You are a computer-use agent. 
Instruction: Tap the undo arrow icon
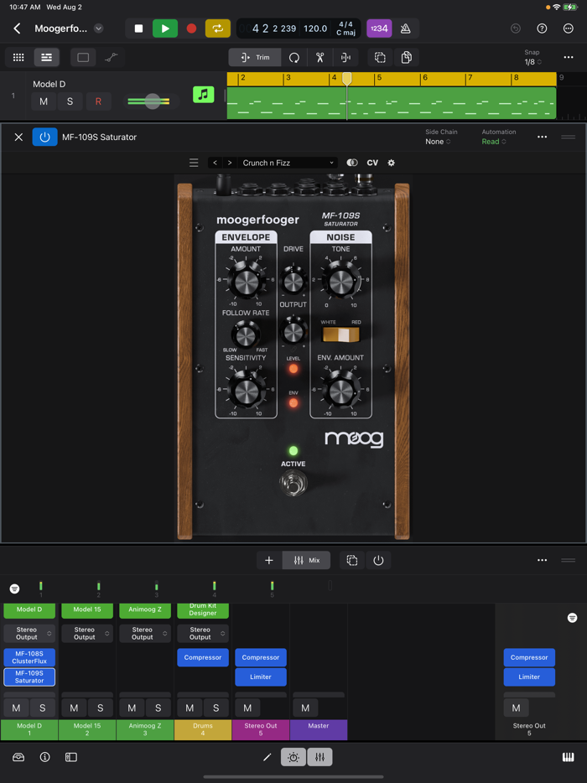[x=516, y=29]
